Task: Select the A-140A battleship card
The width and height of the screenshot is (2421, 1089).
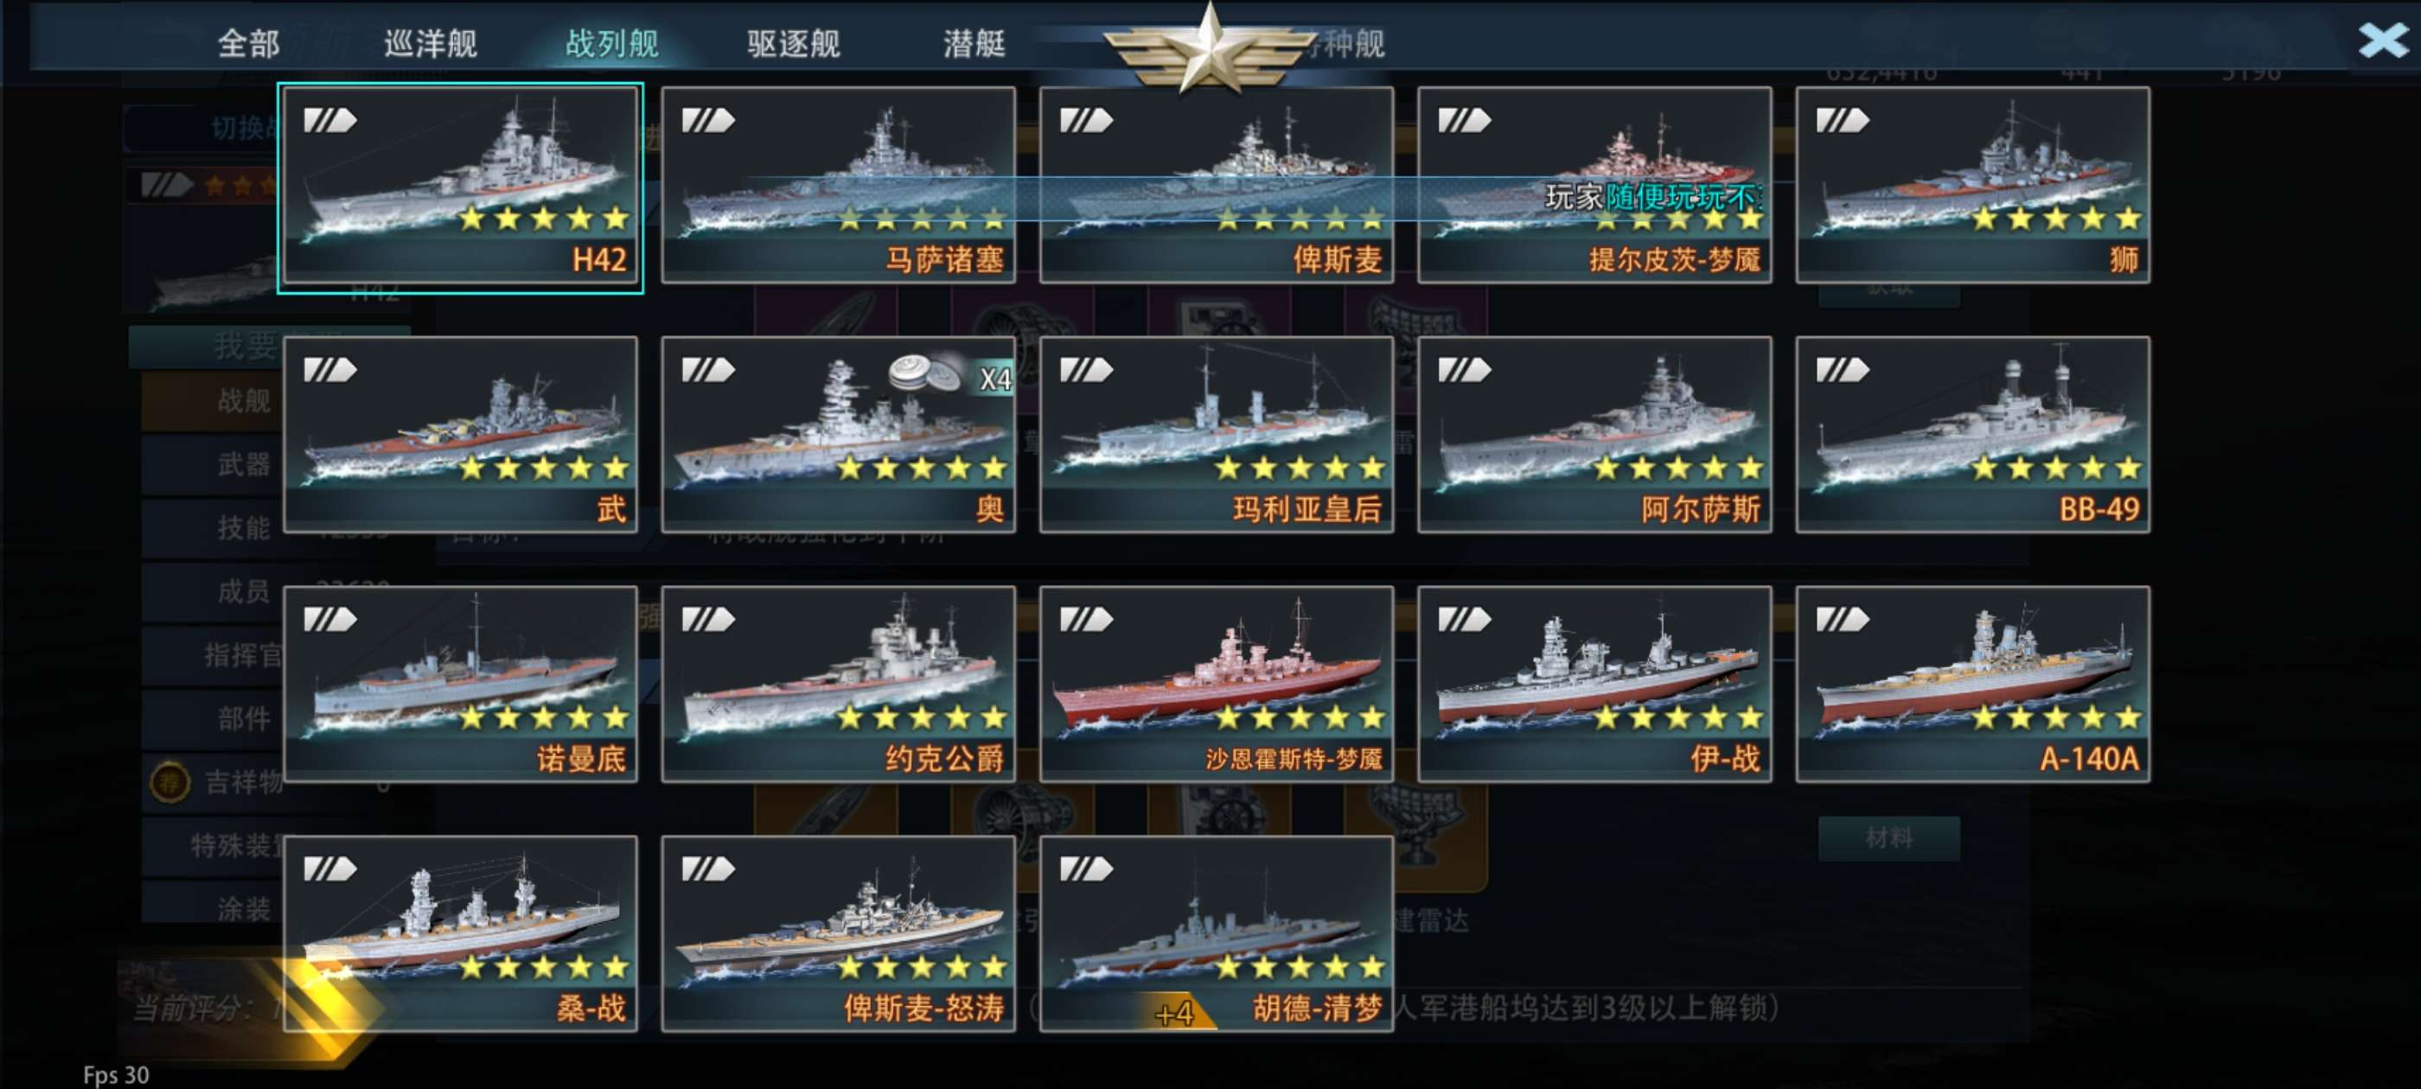Action: tap(1973, 684)
